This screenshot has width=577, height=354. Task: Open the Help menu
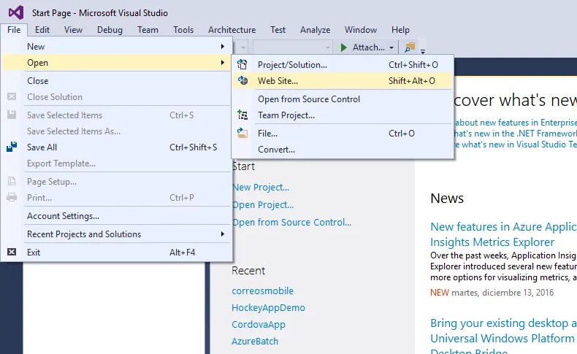tap(400, 30)
